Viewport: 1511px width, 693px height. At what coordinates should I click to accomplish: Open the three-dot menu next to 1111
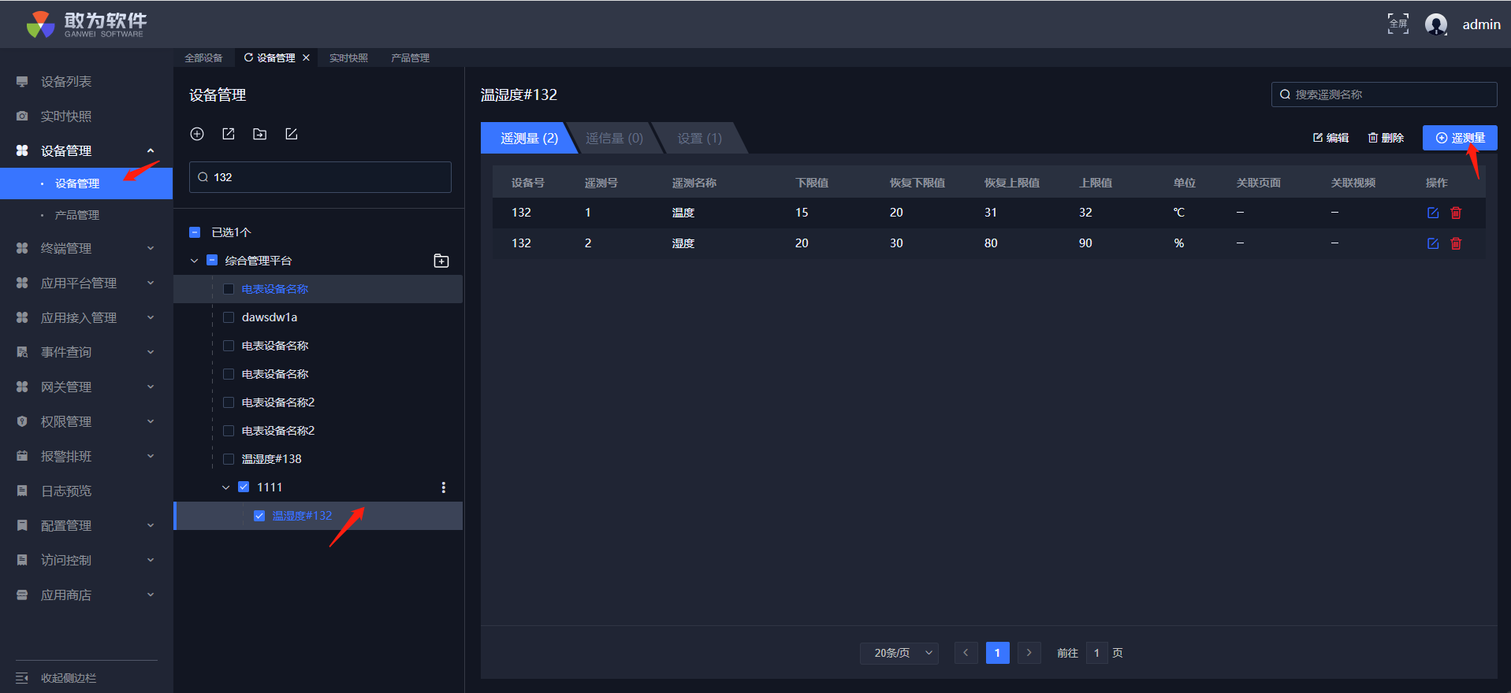click(x=443, y=487)
